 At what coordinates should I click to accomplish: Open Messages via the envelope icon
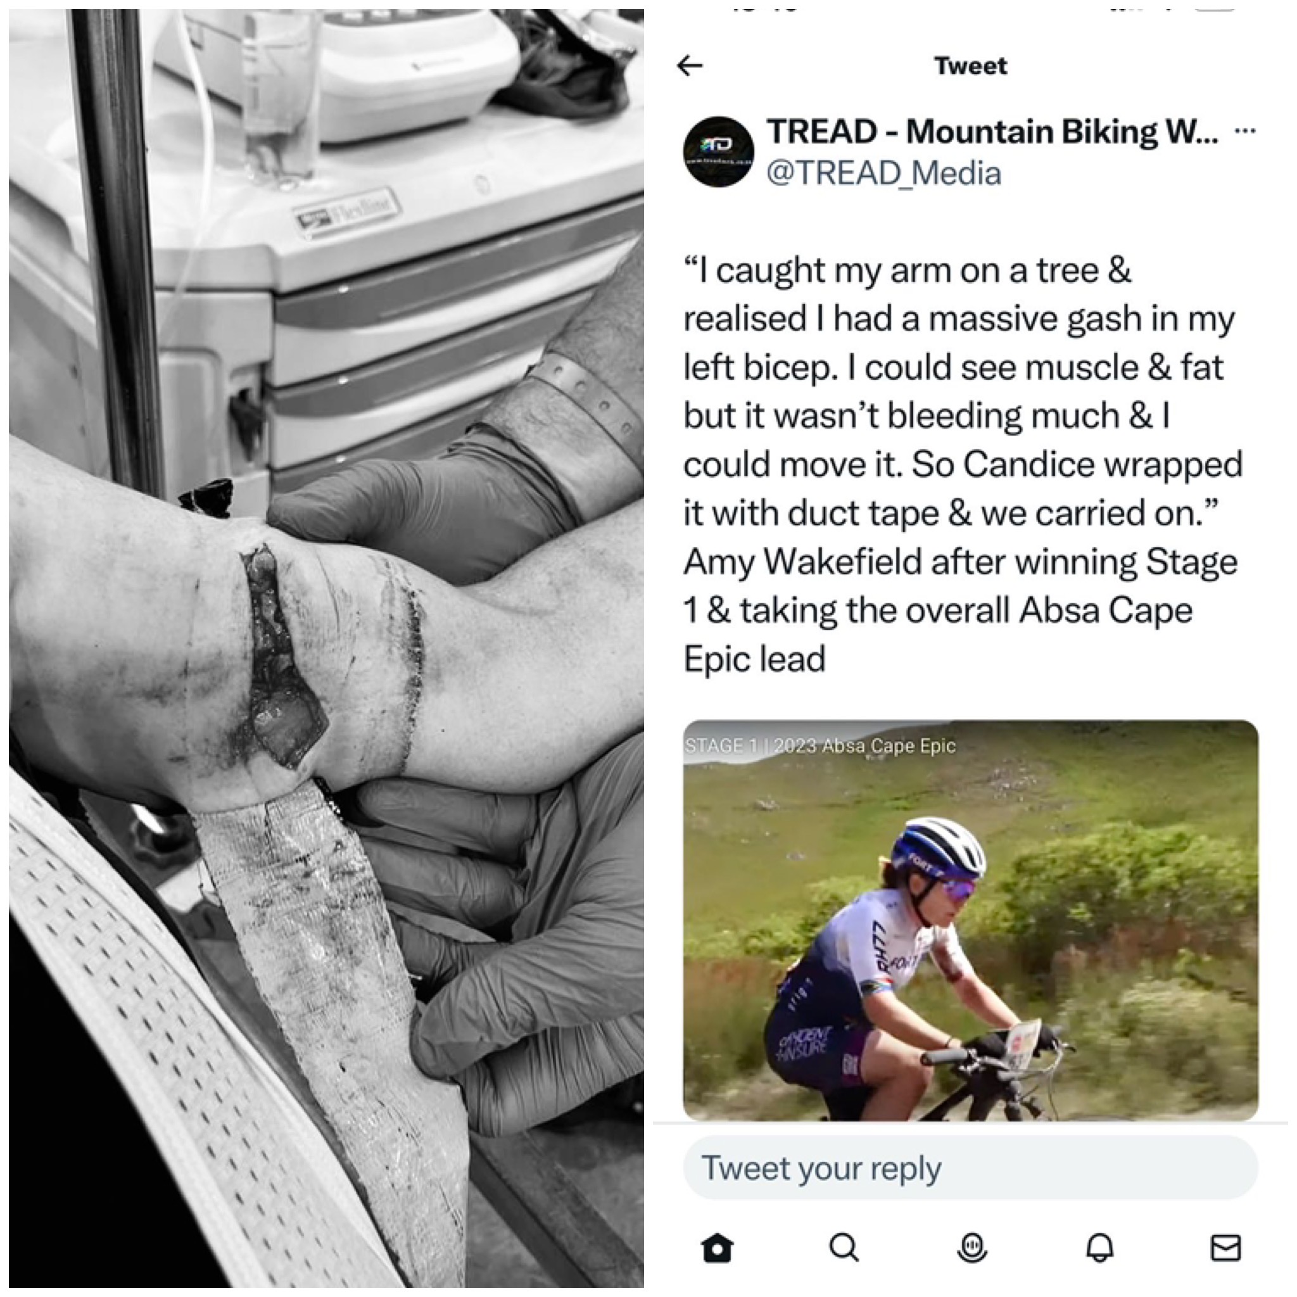coord(1225,1248)
